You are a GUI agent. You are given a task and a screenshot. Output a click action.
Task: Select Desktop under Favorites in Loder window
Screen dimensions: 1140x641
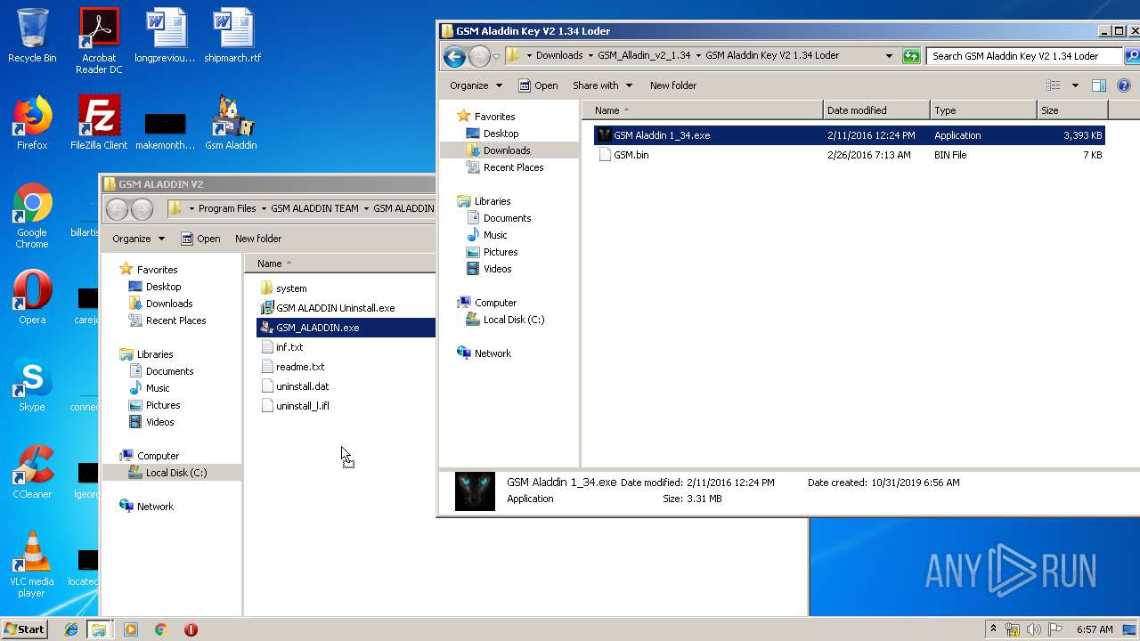click(493, 134)
